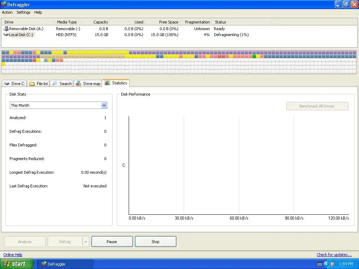
Task: Click the removable device icon in system tray
Action: [x=332, y=264]
